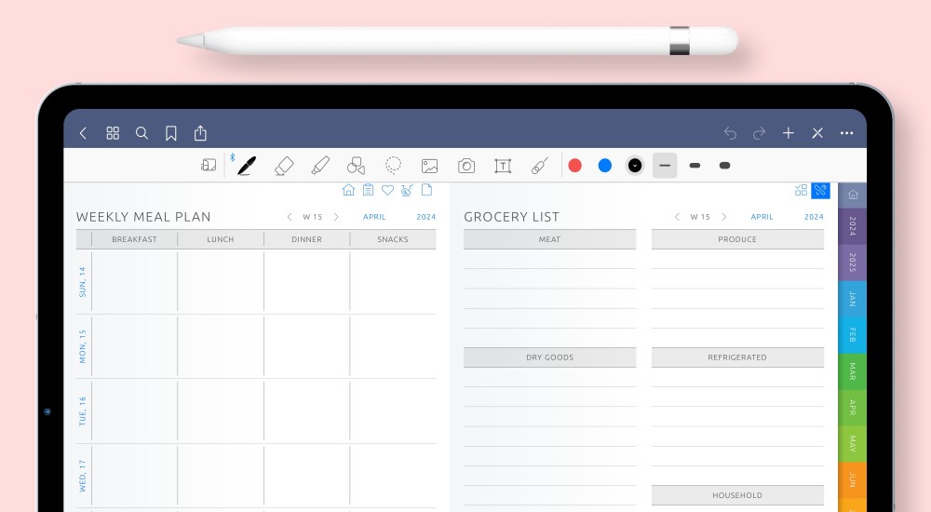This screenshot has height=512, width=931.
Task: Select the thick stroke width
Action: pos(725,166)
